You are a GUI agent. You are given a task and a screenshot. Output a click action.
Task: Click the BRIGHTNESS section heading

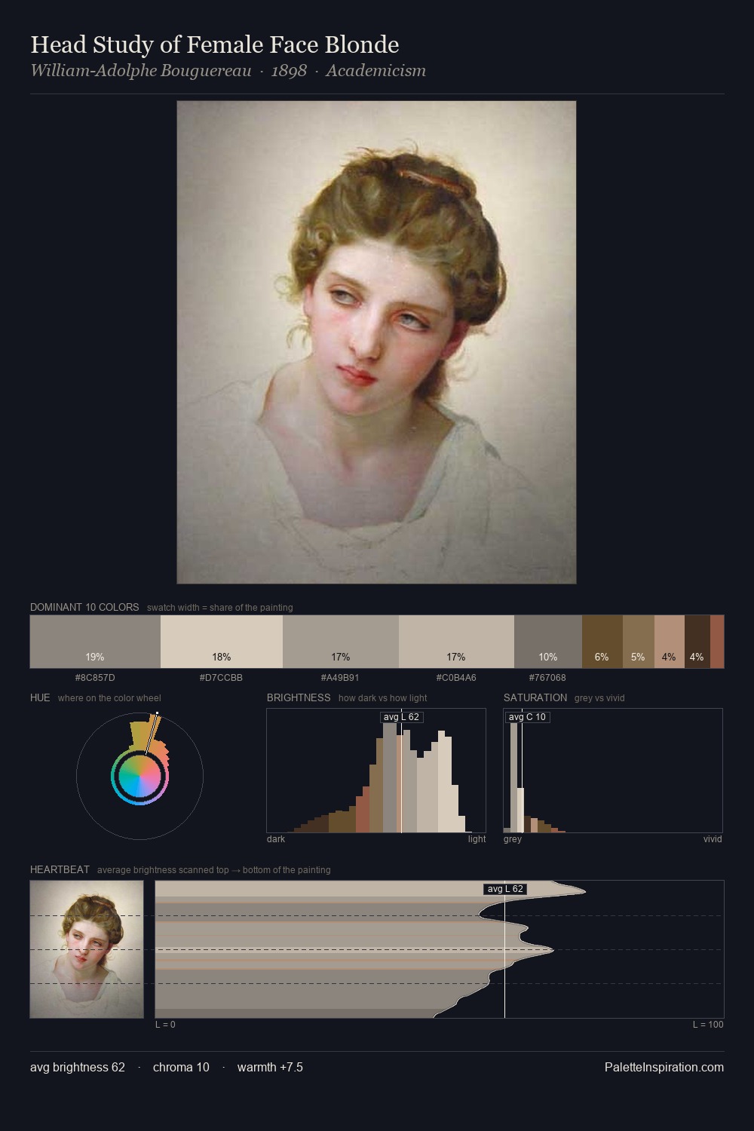point(299,697)
